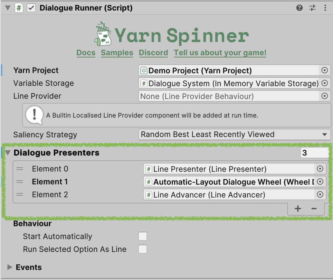Open the component help reference icon
This screenshot has width=333, height=280.
(300, 8)
